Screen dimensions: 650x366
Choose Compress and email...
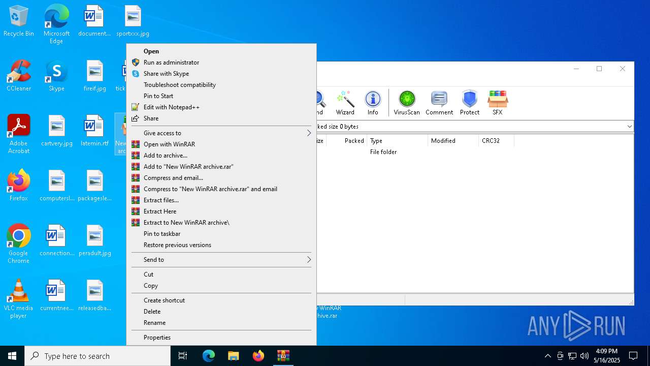[221, 178]
